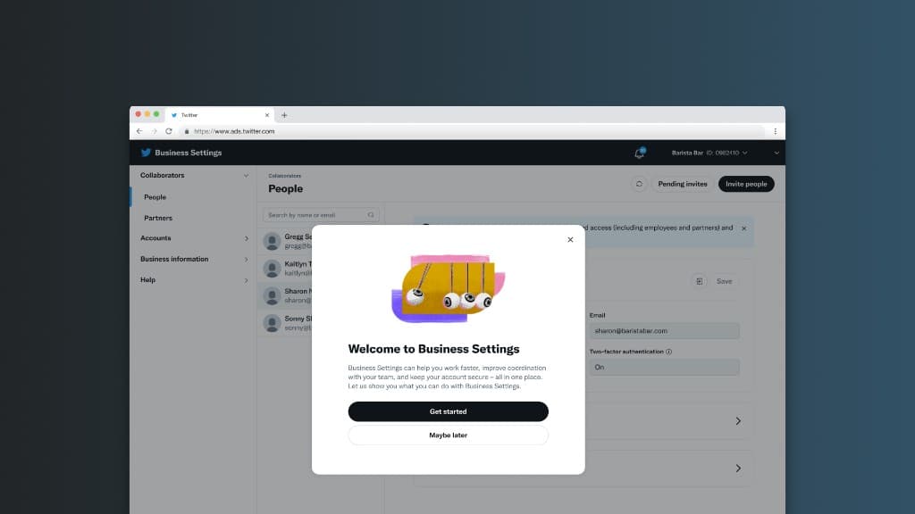
Task: Collapse the Collaborators section
Action: (246, 176)
